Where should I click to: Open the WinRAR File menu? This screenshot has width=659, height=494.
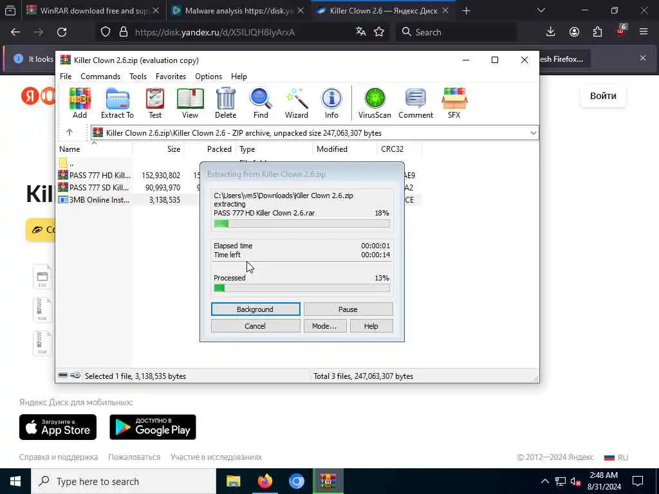(66, 77)
